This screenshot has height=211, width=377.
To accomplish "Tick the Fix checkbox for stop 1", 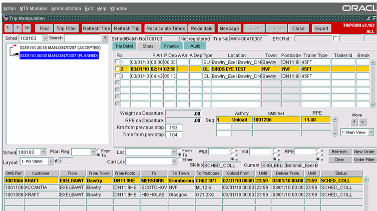I will (x=117, y=61).
